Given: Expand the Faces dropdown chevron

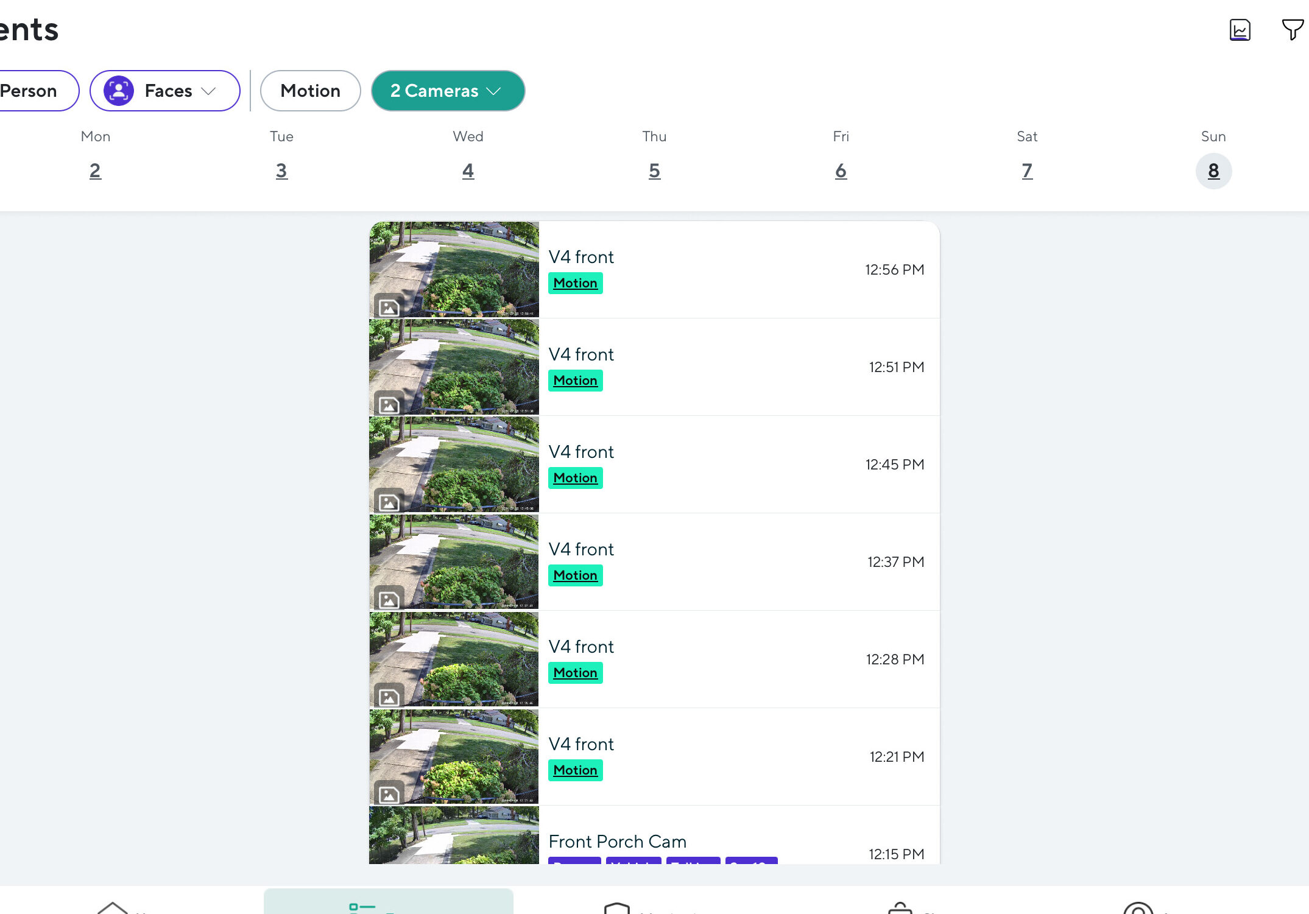Looking at the screenshot, I should tap(208, 91).
